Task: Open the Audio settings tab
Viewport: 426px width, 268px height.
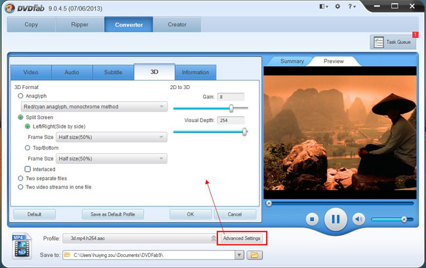Action: point(72,72)
